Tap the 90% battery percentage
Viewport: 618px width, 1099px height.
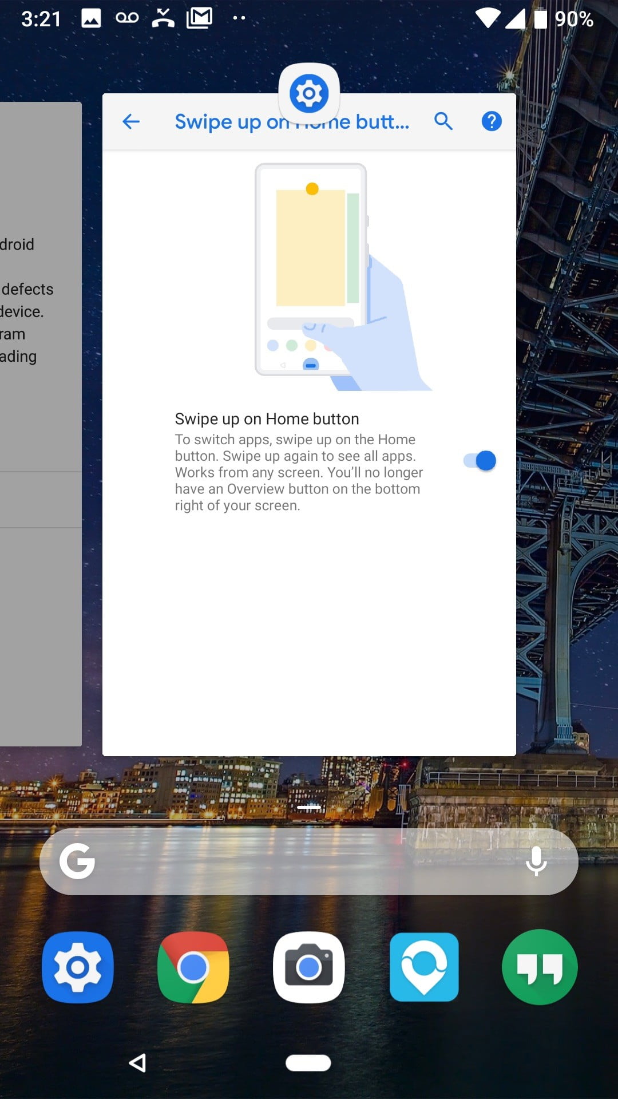(574, 19)
